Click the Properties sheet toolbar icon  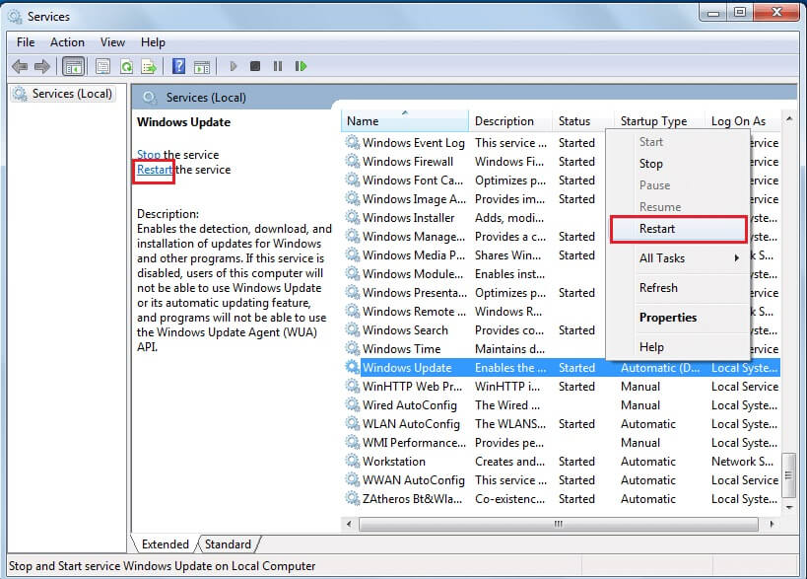(x=102, y=66)
